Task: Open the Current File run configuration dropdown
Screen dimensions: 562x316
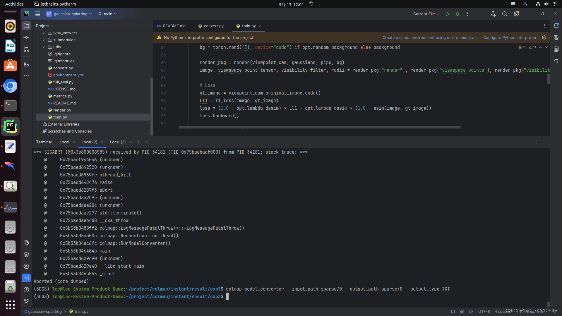Action: click(426, 14)
